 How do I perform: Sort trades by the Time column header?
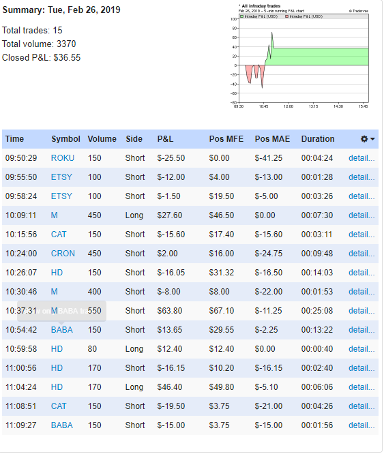pos(14,139)
